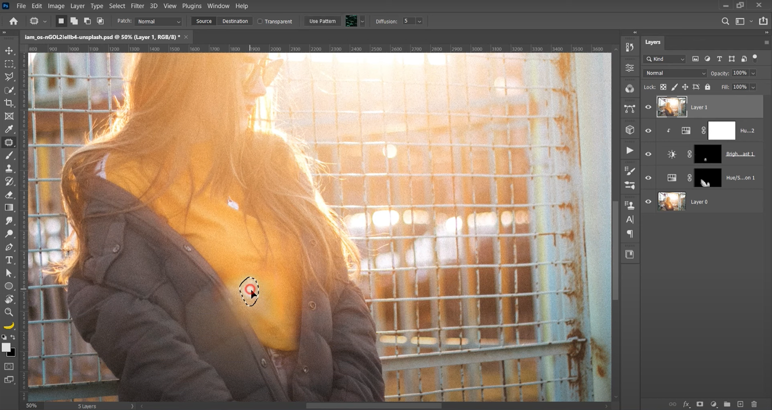Select the Pen tool
772x410 pixels.
(x=9, y=247)
